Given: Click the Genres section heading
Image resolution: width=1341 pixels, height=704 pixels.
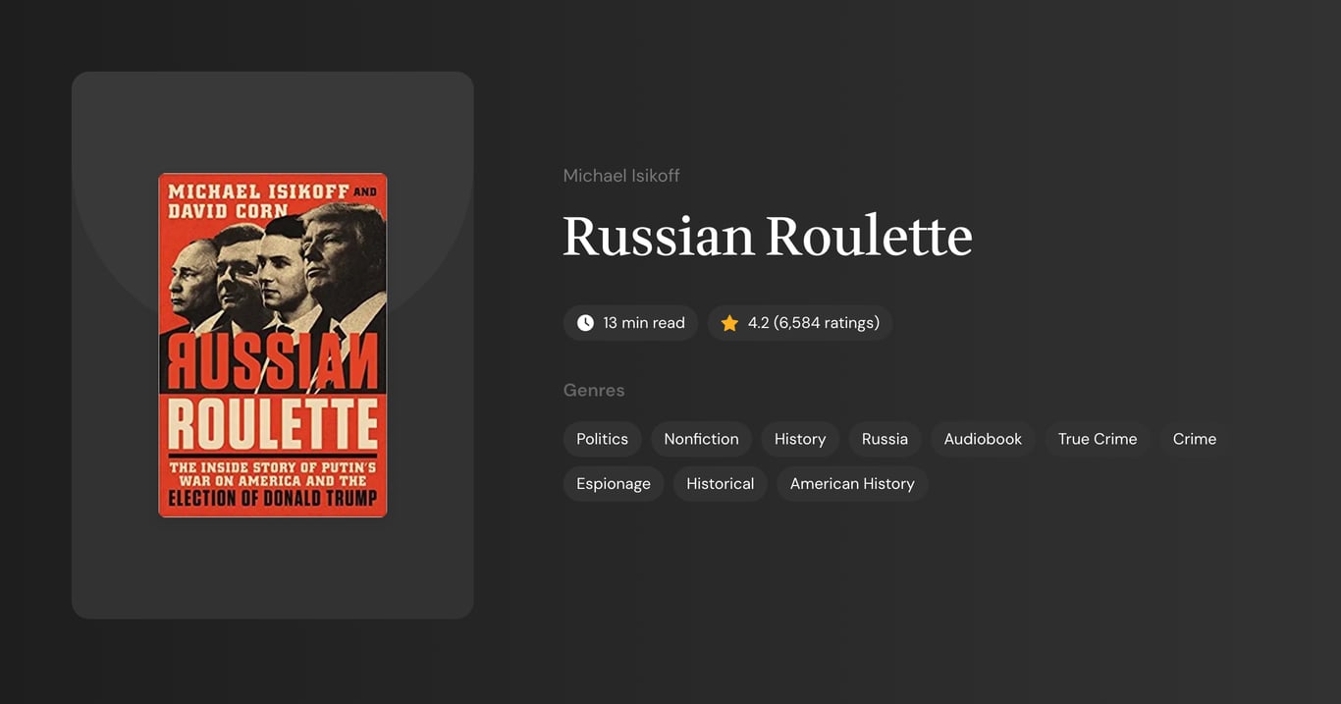Looking at the screenshot, I should [594, 390].
